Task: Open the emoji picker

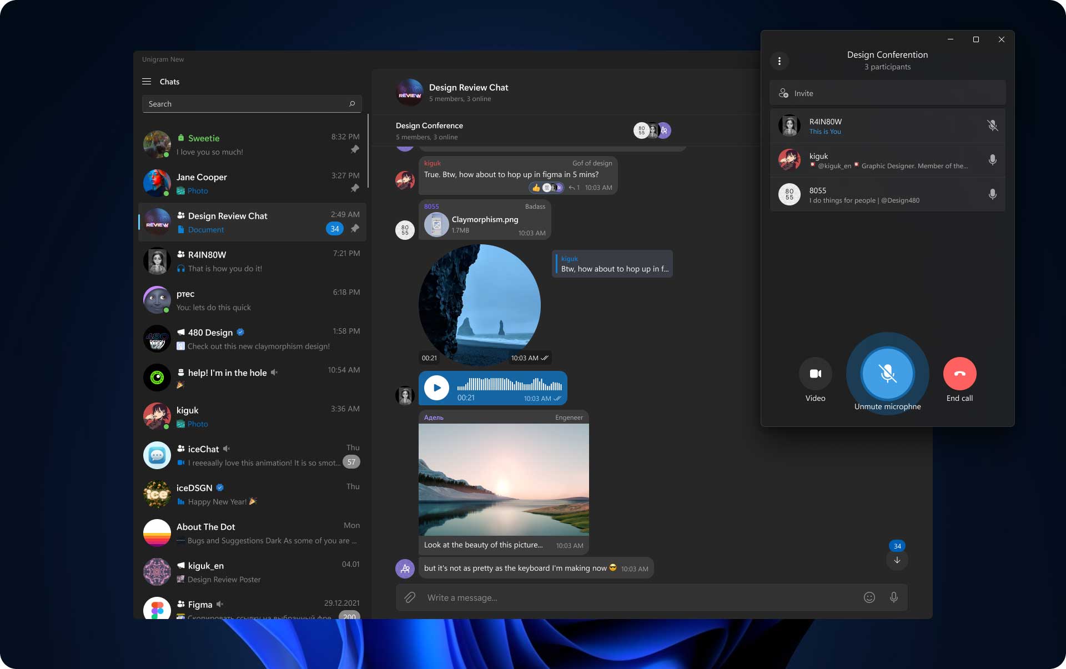Action: [869, 597]
